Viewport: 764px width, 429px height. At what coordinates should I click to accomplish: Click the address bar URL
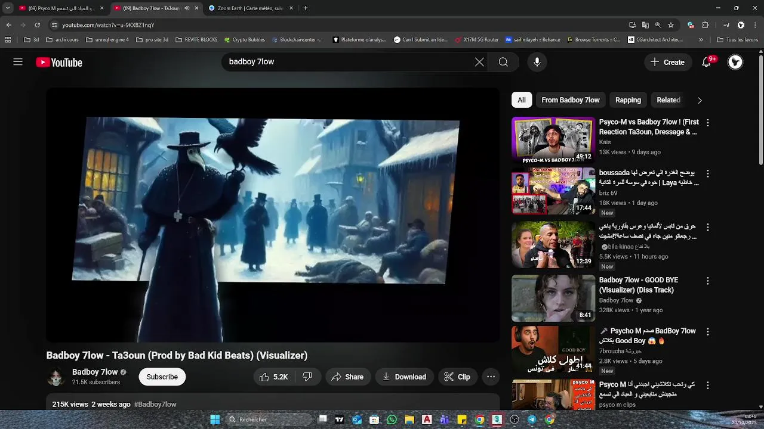click(108, 25)
